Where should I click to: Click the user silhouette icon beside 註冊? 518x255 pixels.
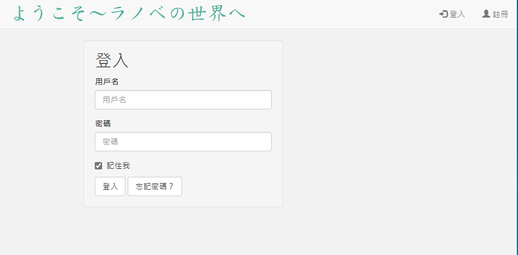point(486,14)
